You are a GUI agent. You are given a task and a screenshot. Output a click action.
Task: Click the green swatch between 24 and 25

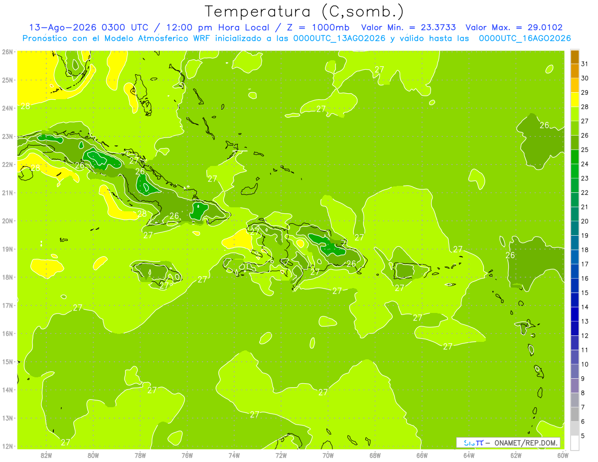(575, 157)
